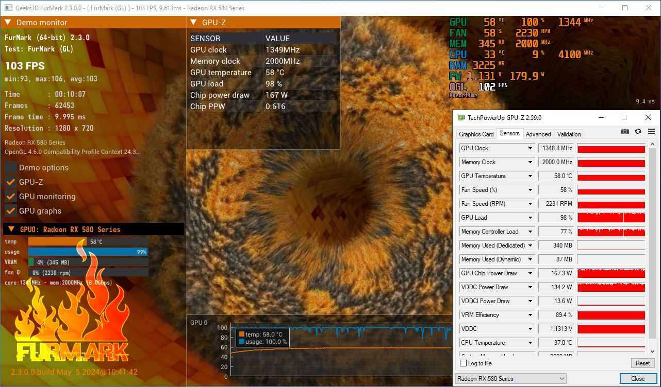
Task: Open the Radeon RX 580 Series device selector
Action: click(510, 379)
